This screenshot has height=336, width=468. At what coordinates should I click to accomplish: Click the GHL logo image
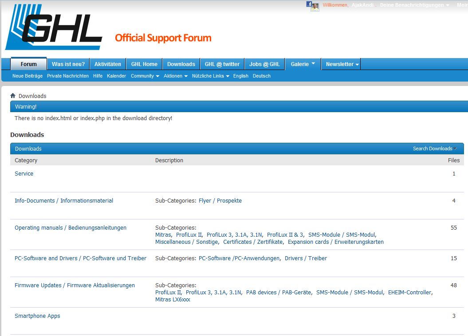tap(54, 27)
